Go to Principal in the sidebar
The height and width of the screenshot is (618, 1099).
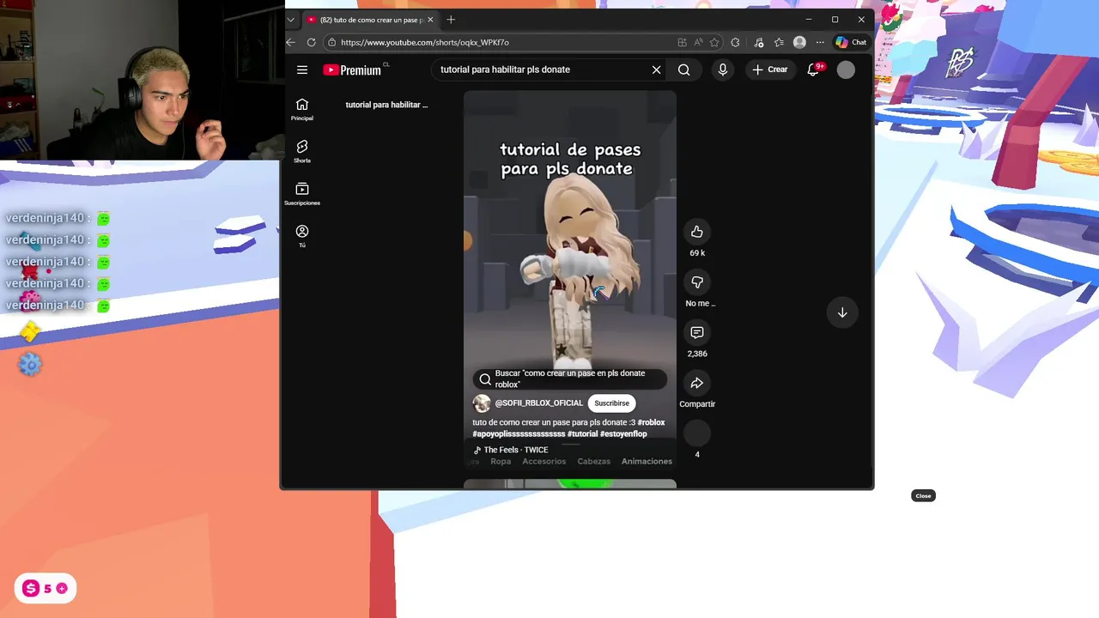pos(302,109)
